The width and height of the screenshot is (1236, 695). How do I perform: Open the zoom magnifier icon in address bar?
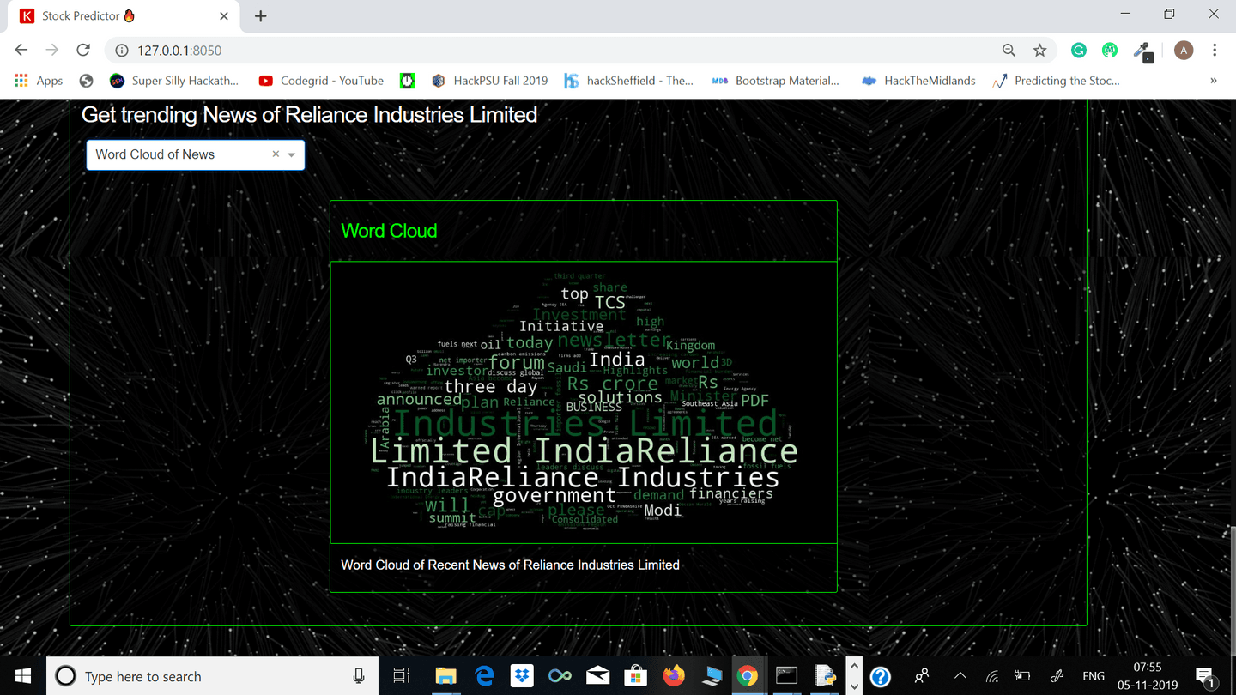[x=1009, y=51]
